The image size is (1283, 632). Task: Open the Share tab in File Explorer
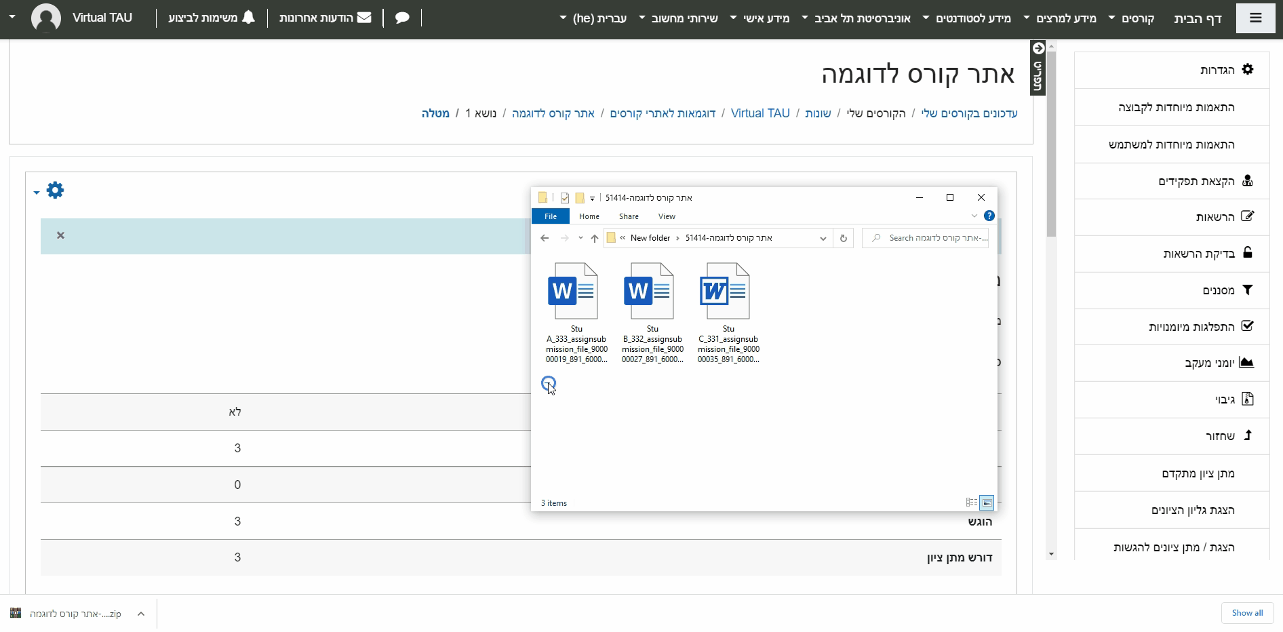pyautogui.click(x=629, y=216)
